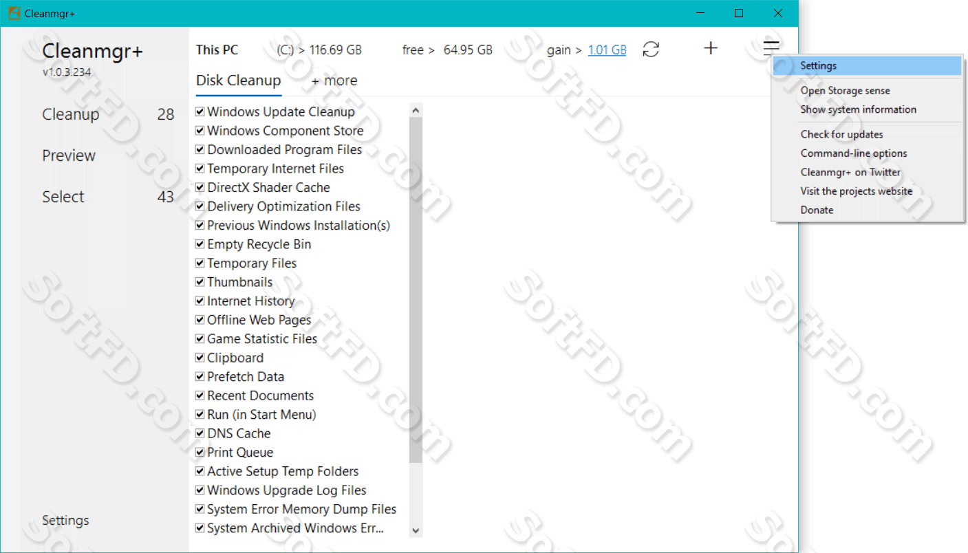This screenshot has width=968, height=553.
Task: Toggle Previous Windows Installation(s) checkbox
Action: [200, 225]
